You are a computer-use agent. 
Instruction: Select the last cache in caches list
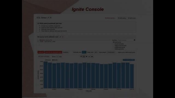pyautogui.click(x=119, y=49)
